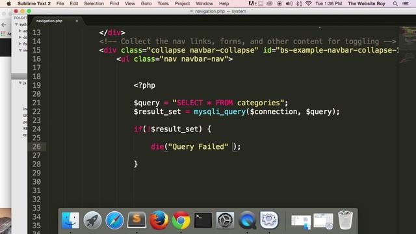Open the File menu
Viewport: 416px width, 234px height.
tap(60, 3)
